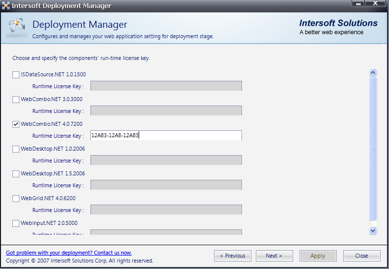Open the 'Contact us now' deployment link
389x269 pixels.
point(69,253)
